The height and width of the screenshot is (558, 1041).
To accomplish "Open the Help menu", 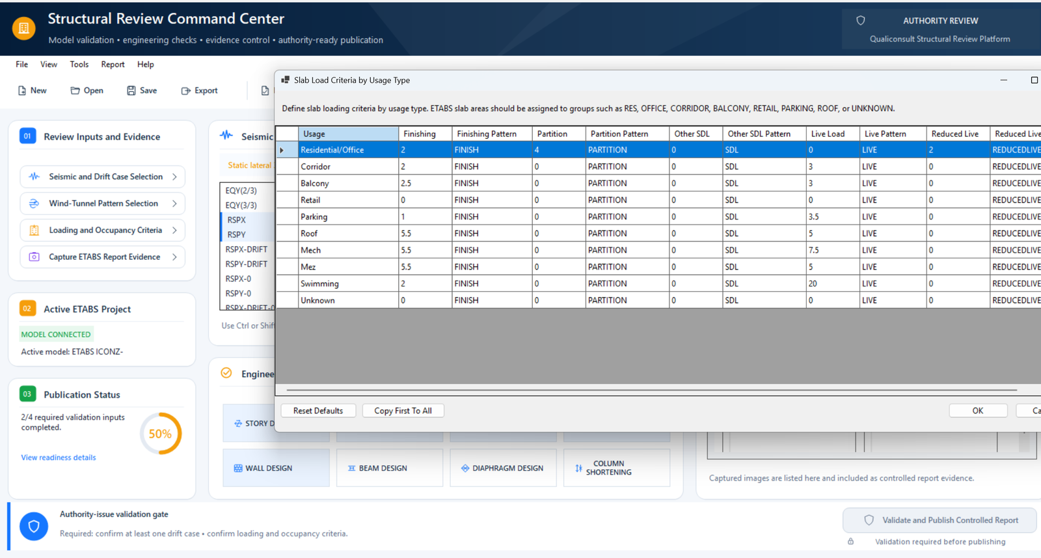I will 146,64.
